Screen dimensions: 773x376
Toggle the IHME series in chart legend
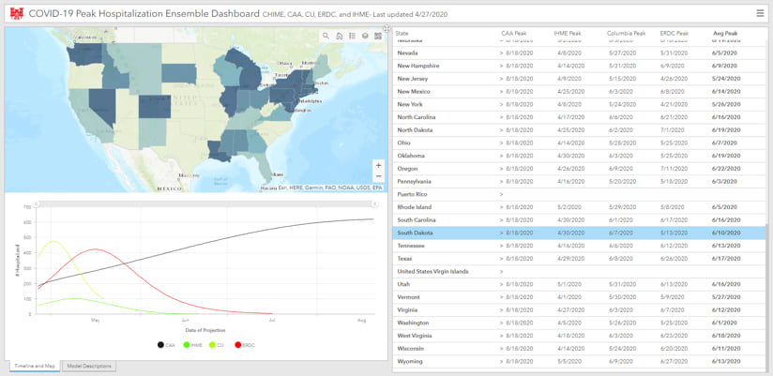(192, 345)
